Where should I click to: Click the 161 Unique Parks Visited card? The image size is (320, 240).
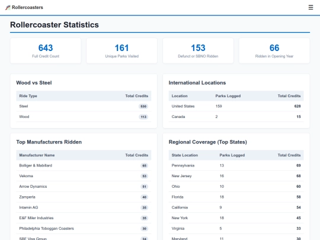122,50
